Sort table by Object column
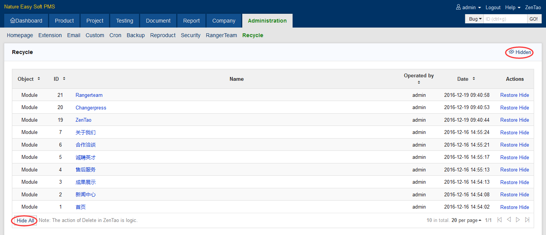546x235 pixels. pos(38,79)
